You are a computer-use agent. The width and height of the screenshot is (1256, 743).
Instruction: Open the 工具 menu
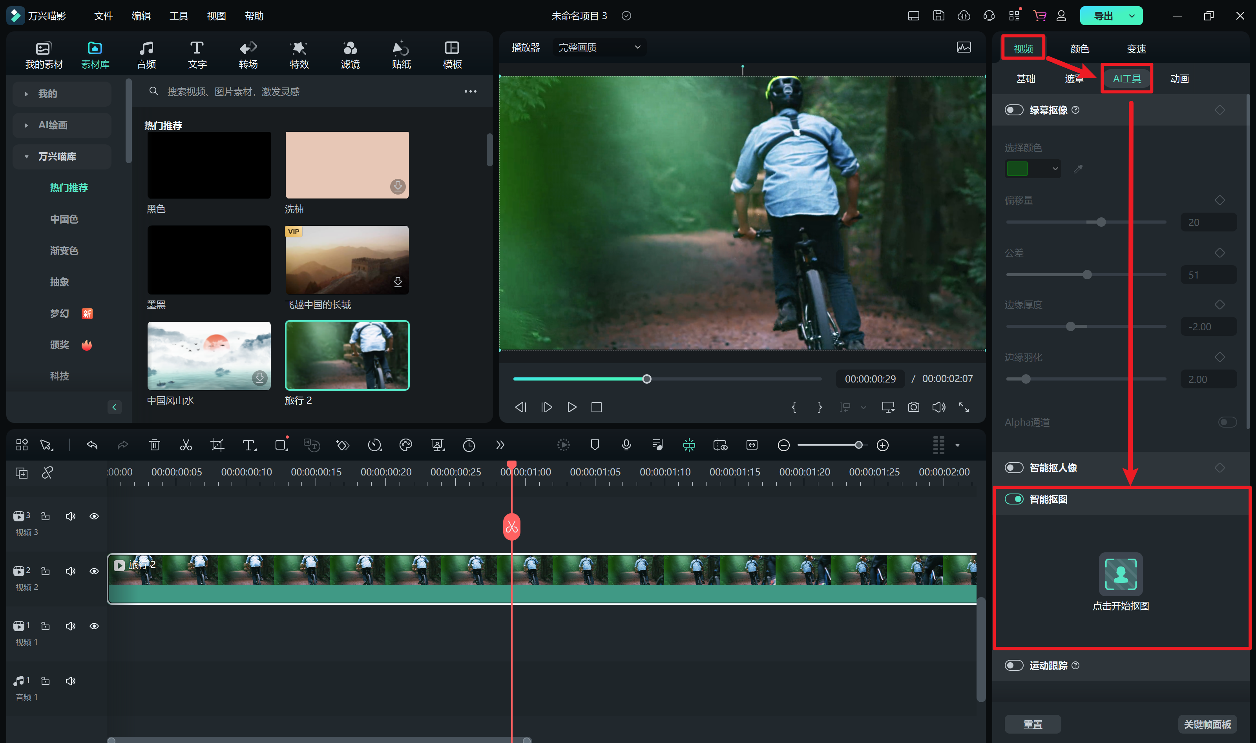179,16
